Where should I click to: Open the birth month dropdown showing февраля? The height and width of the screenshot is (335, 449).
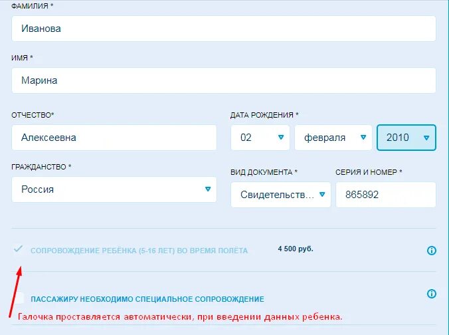tap(333, 138)
